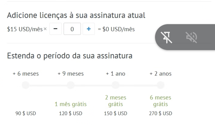Click the "+ 9 meses" period label
The width and height of the screenshot is (215, 129).
tap(71, 74)
